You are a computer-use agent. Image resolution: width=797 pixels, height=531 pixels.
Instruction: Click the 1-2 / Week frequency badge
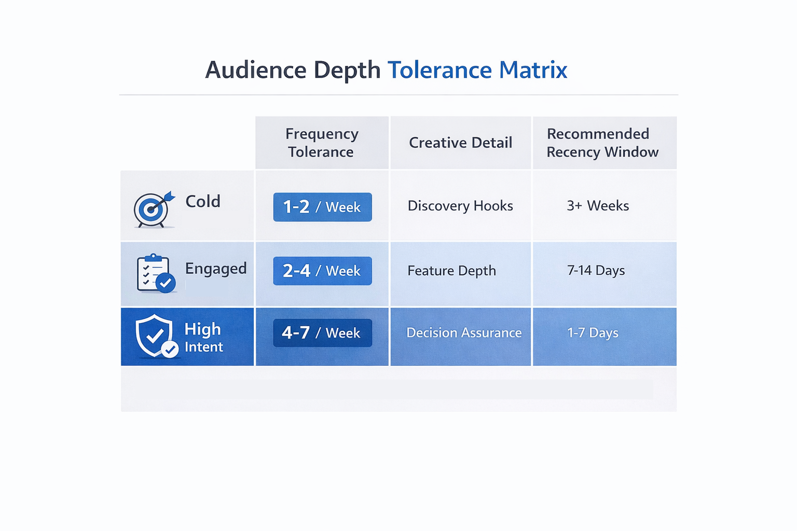(x=322, y=207)
